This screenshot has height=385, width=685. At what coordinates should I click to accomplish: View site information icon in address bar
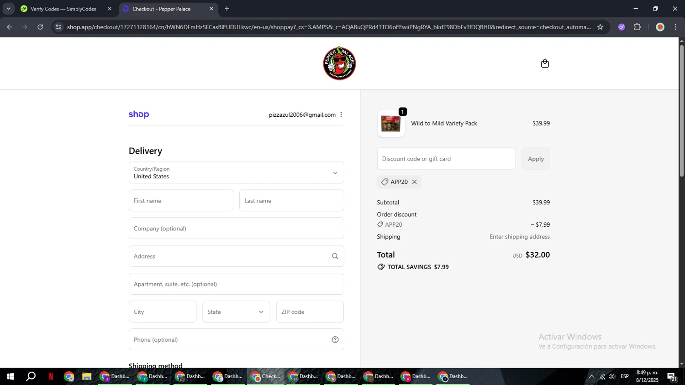click(x=58, y=27)
